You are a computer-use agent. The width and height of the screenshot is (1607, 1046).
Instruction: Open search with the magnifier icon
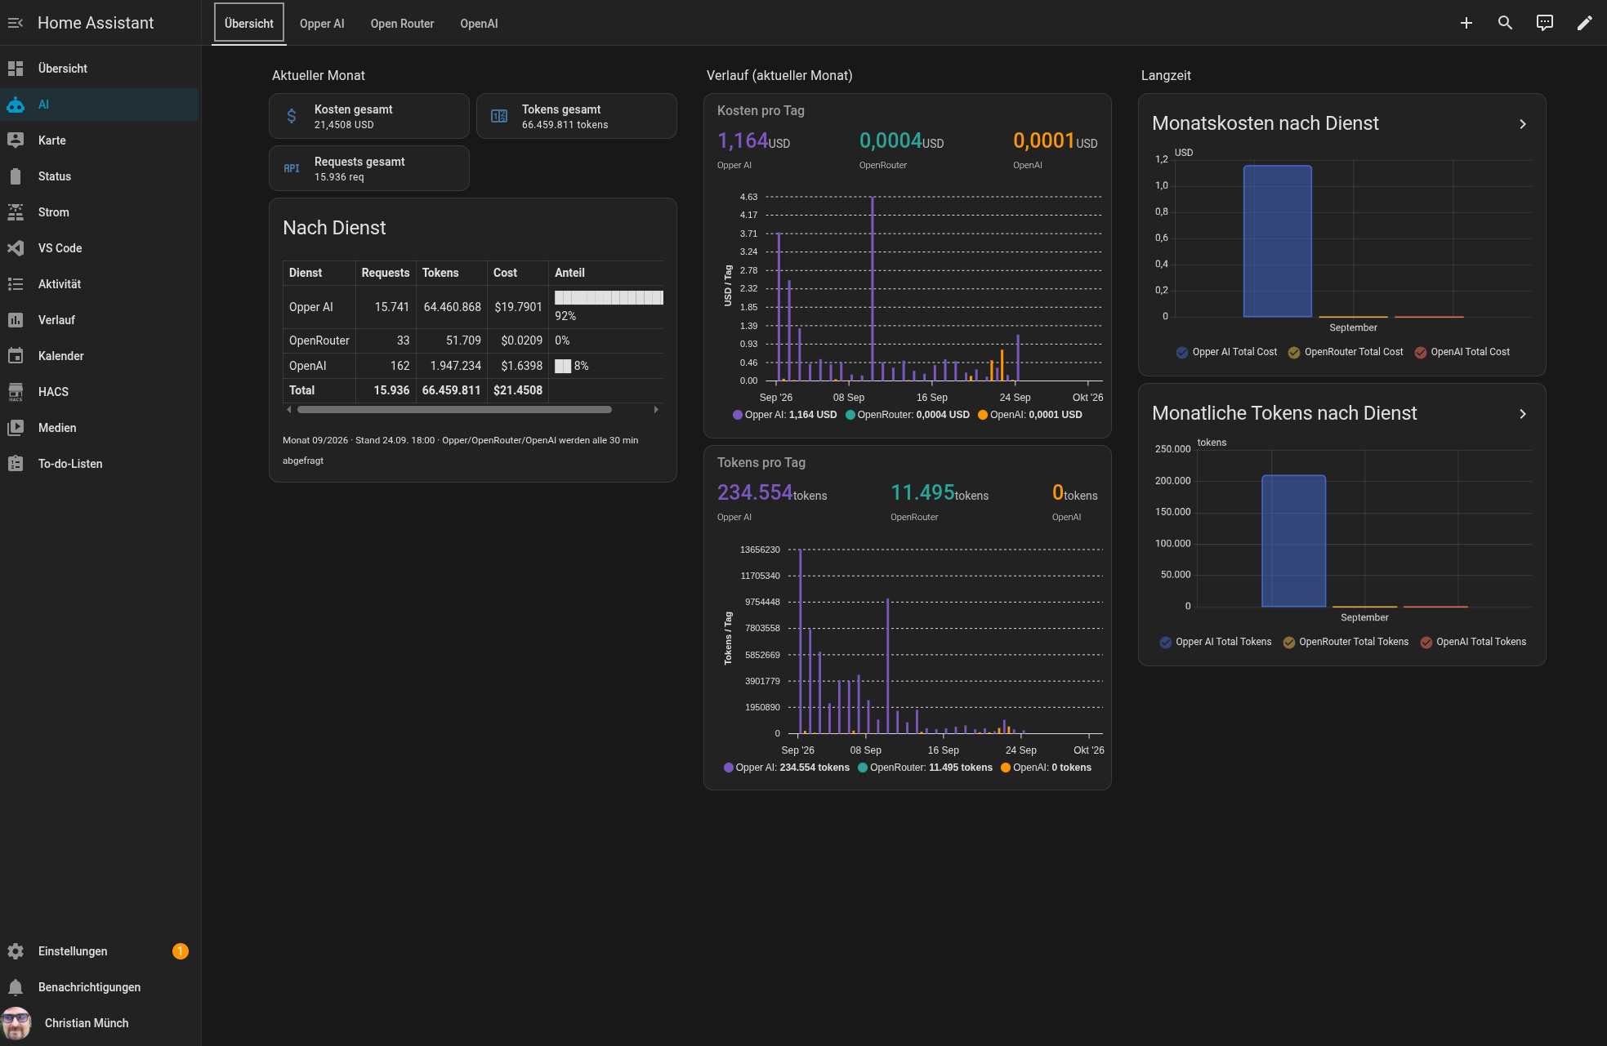pyautogui.click(x=1506, y=23)
